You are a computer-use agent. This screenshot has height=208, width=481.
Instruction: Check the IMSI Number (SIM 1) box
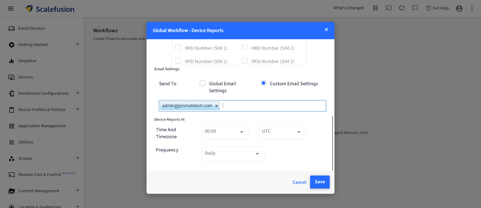click(x=178, y=61)
